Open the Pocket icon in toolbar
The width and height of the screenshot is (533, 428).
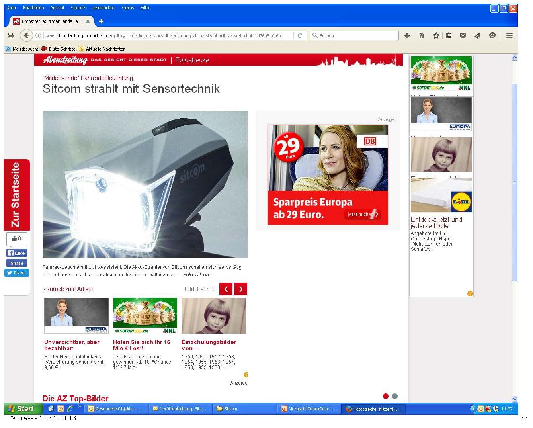[463, 35]
